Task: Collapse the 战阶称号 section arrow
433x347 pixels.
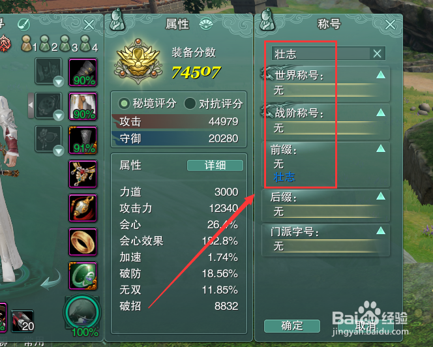Action: point(381,112)
